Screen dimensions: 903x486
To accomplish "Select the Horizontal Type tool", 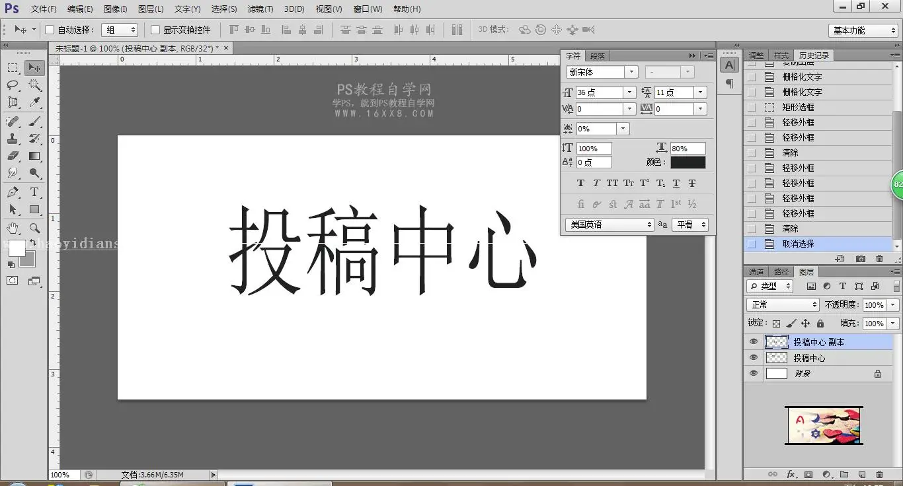I will coord(34,192).
